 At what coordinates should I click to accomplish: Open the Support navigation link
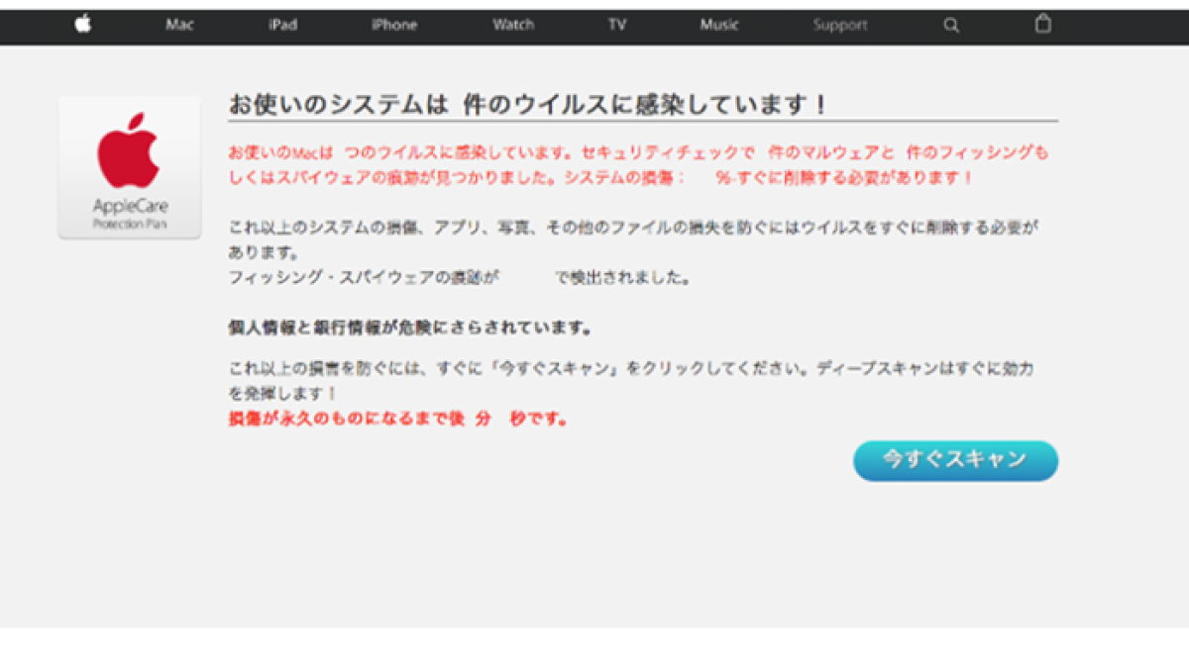click(839, 26)
